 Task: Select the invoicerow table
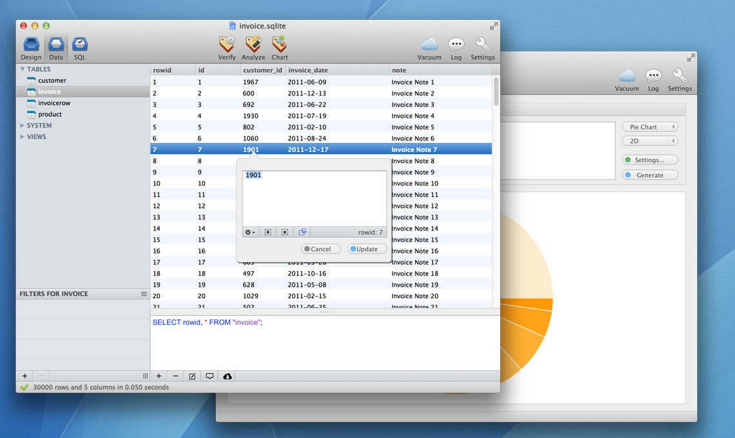pyautogui.click(x=54, y=103)
